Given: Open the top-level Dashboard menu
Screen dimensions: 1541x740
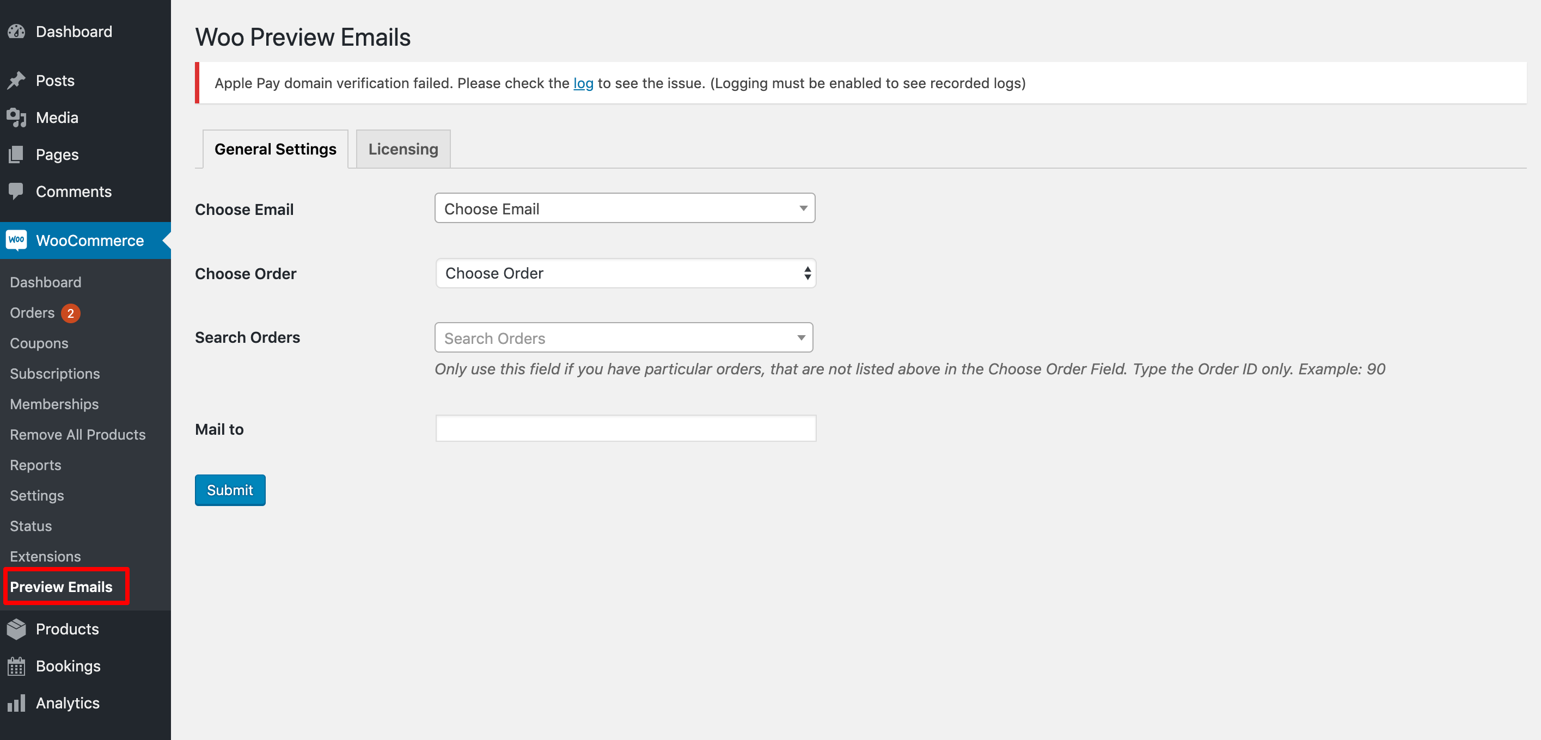Looking at the screenshot, I should click(x=85, y=32).
